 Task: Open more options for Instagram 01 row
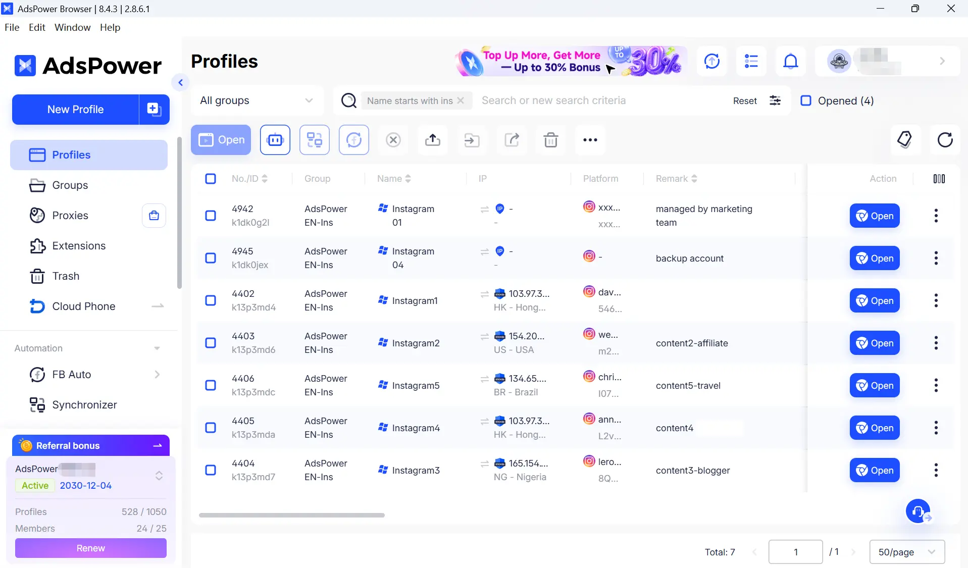coord(936,216)
